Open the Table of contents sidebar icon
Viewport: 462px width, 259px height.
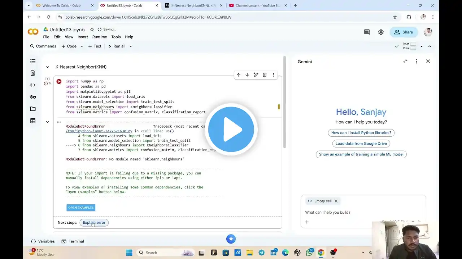tap(33, 62)
